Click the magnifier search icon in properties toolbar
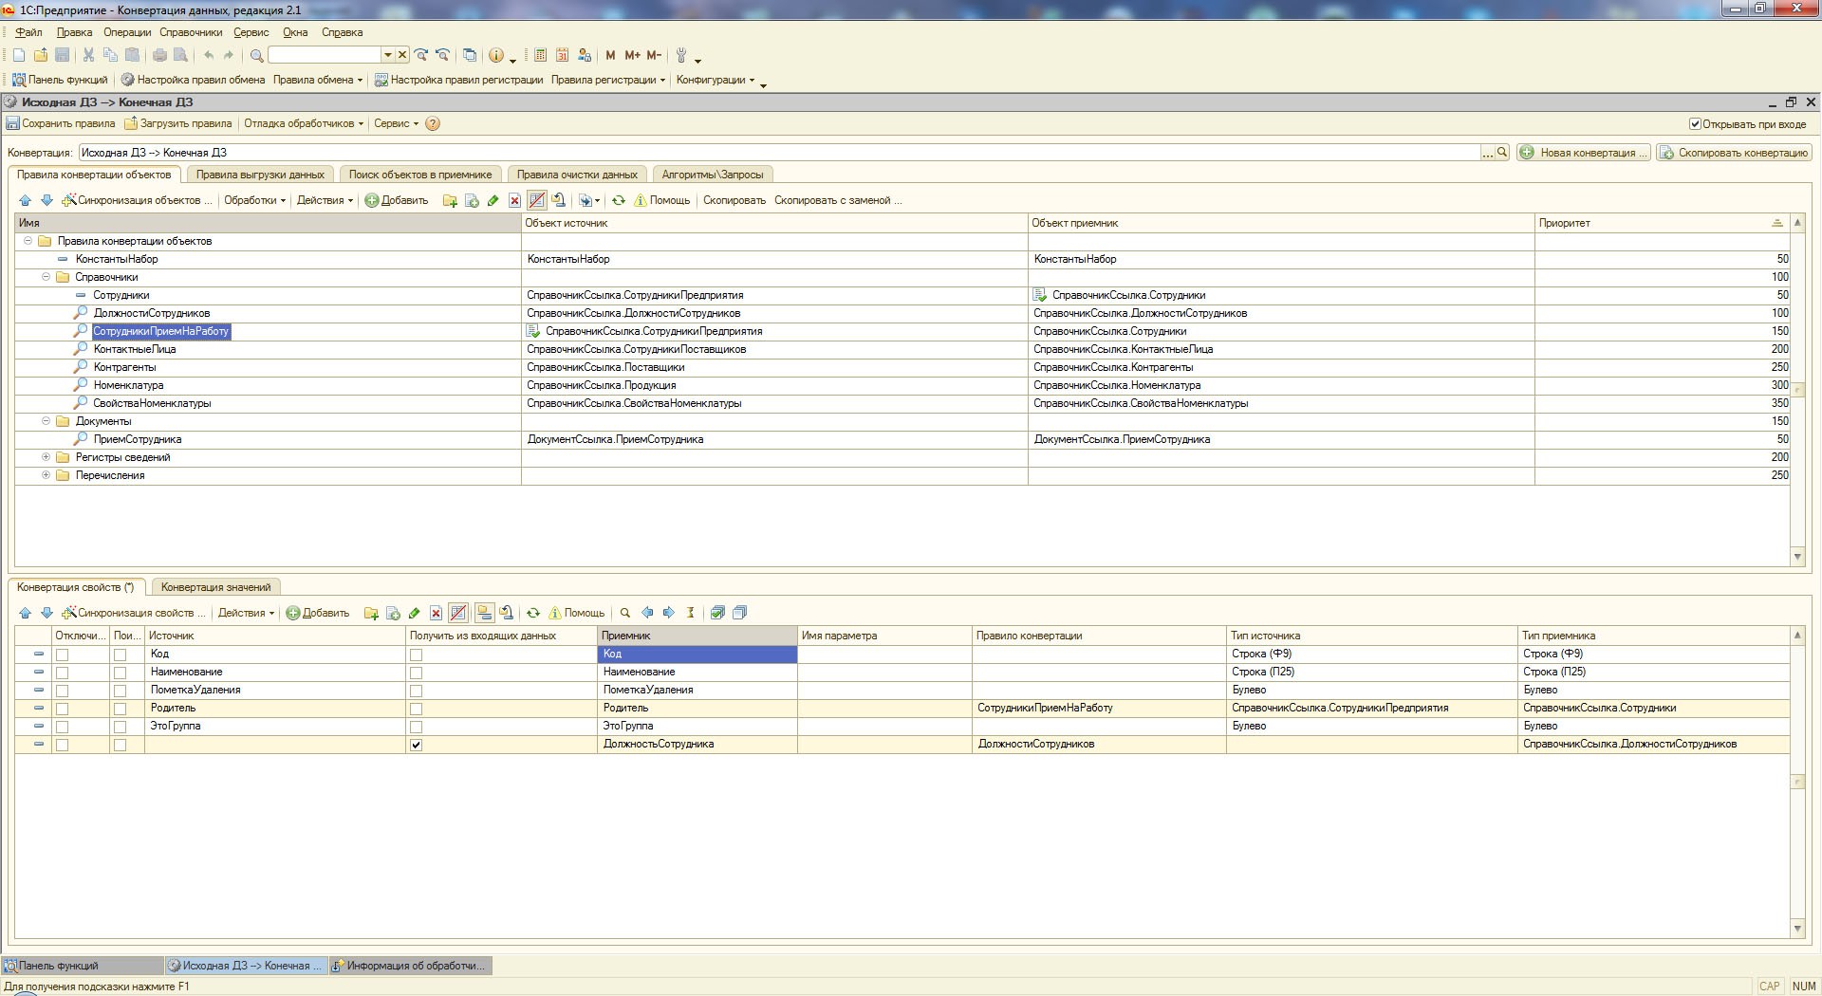Viewport: 1822px width, 996px height. click(x=624, y=613)
